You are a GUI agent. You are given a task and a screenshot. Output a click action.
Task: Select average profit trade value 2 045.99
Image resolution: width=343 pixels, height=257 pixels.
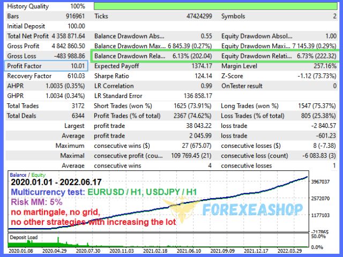click(x=200, y=135)
